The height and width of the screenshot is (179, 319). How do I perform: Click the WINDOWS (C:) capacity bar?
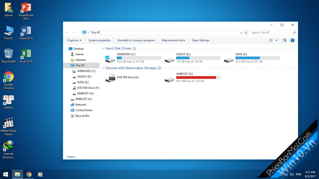coord(139,58)
